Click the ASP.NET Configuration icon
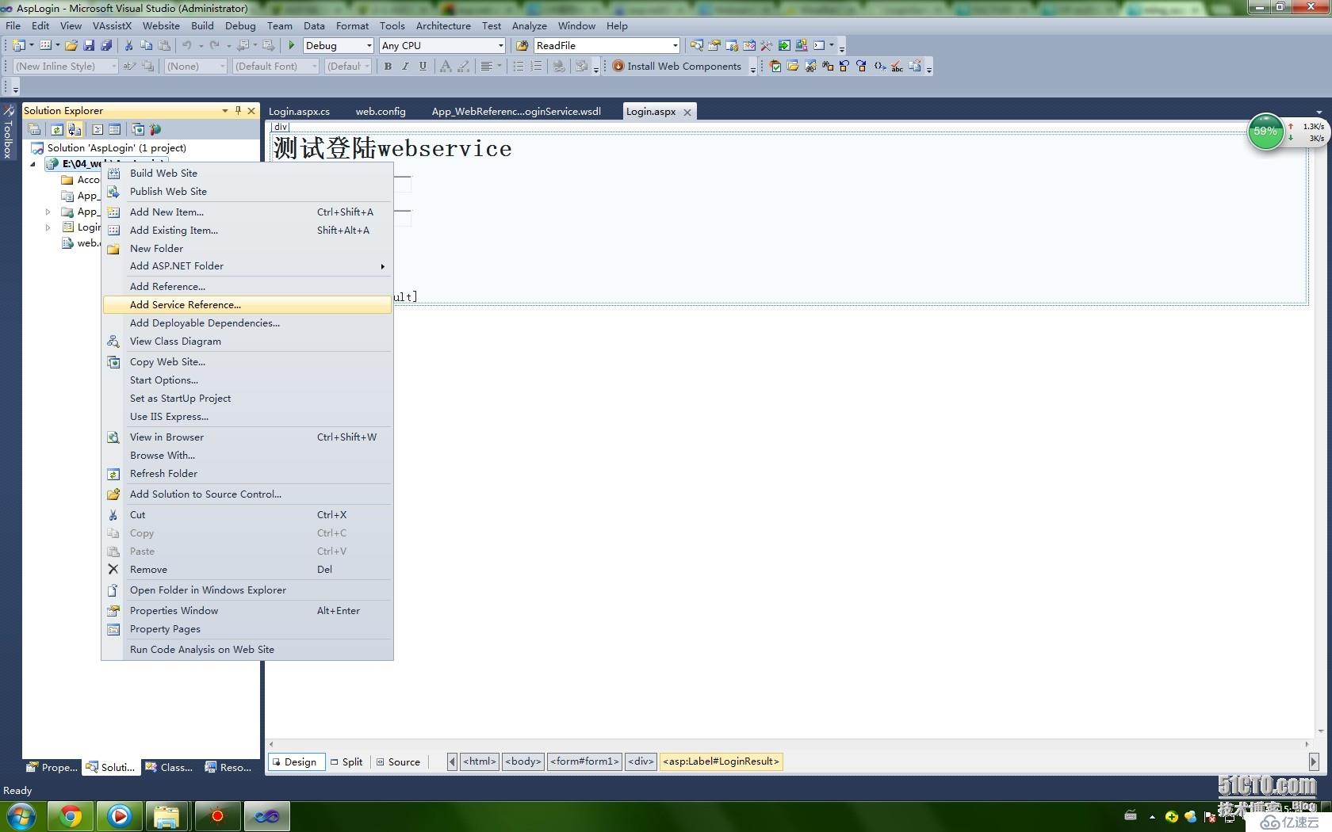 tap(155, 129)
